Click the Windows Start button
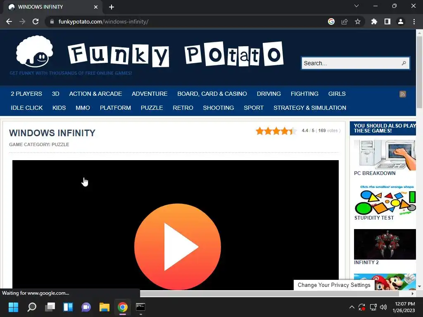Screen dimensions: 423x317 13,307
